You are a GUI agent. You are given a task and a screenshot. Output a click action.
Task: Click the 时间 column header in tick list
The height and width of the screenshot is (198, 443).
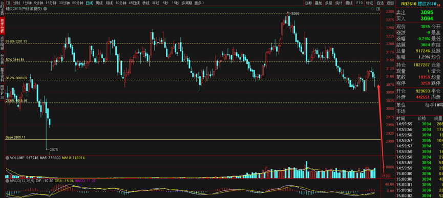coord(400,118)
